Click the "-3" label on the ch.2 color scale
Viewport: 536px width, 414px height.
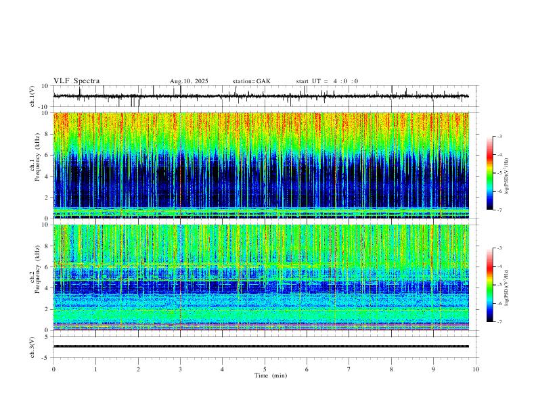(499, 248)
